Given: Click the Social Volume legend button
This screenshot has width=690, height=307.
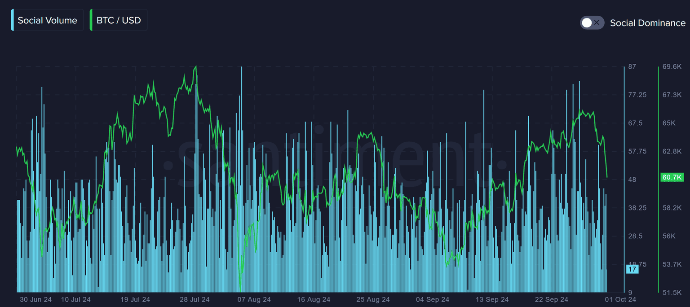Looking at the screenshot, I should point(47,20).
